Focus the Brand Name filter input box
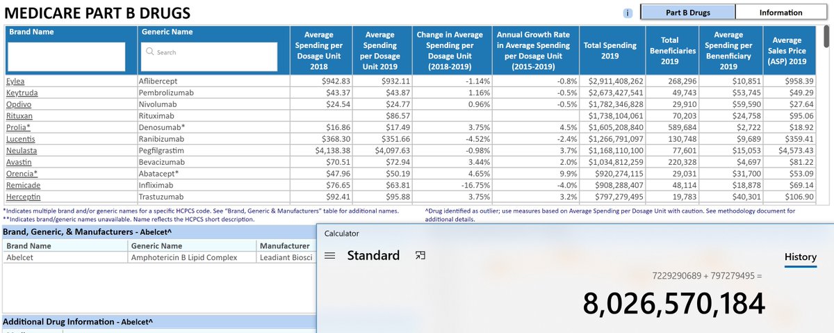 (x=67, y=56)
